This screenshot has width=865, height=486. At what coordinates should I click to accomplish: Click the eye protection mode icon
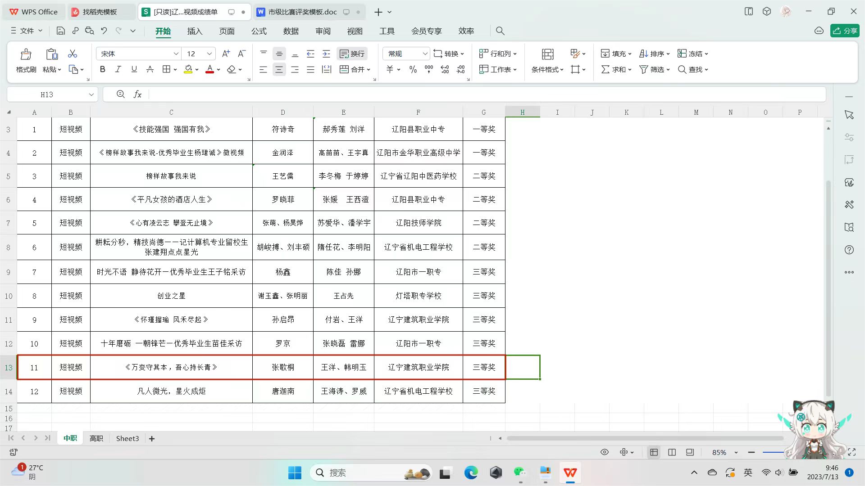click(605, 452)
